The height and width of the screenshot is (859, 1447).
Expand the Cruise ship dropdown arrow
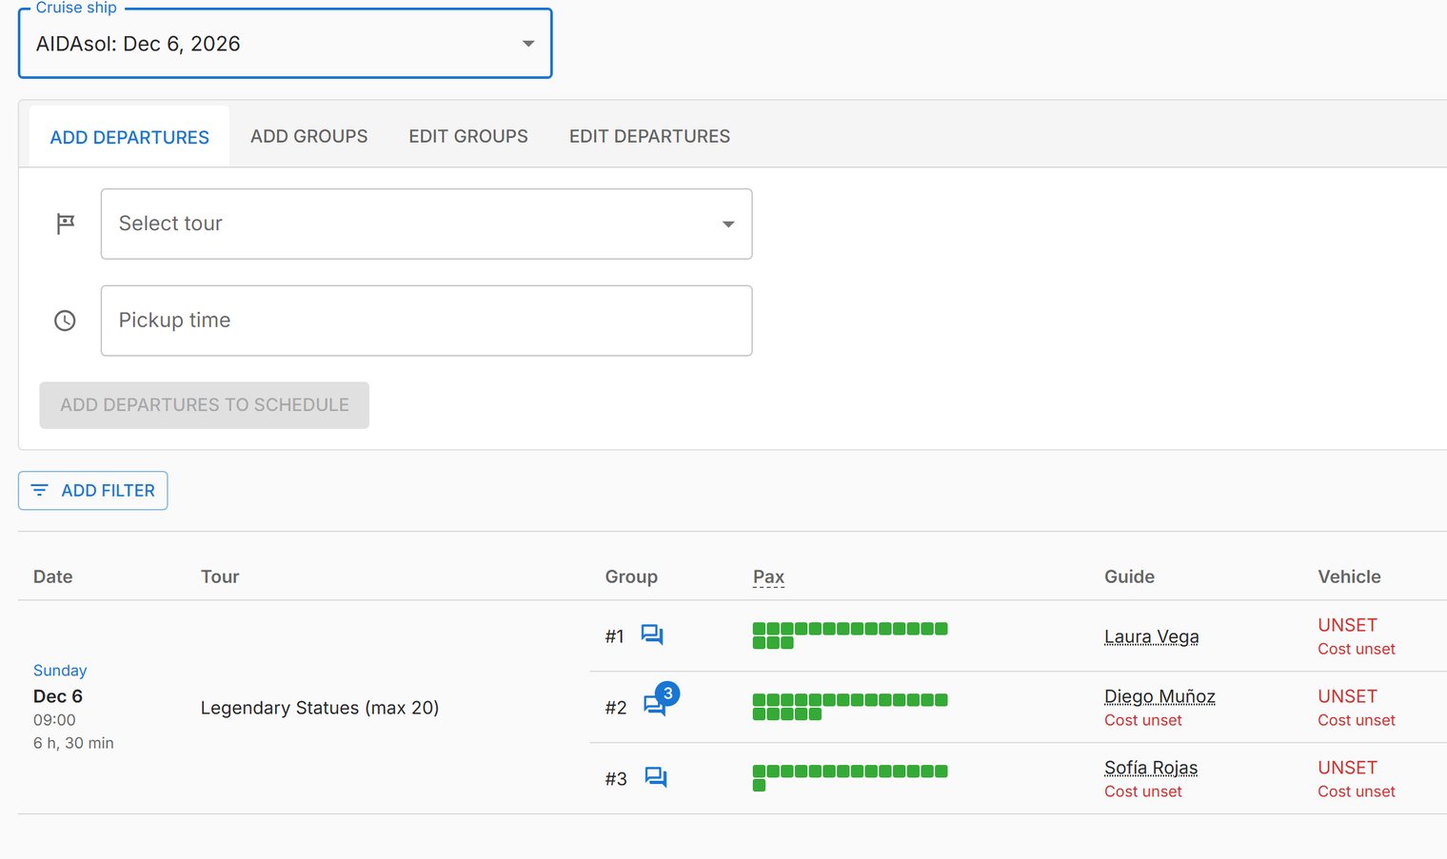[x=528, y=44]
